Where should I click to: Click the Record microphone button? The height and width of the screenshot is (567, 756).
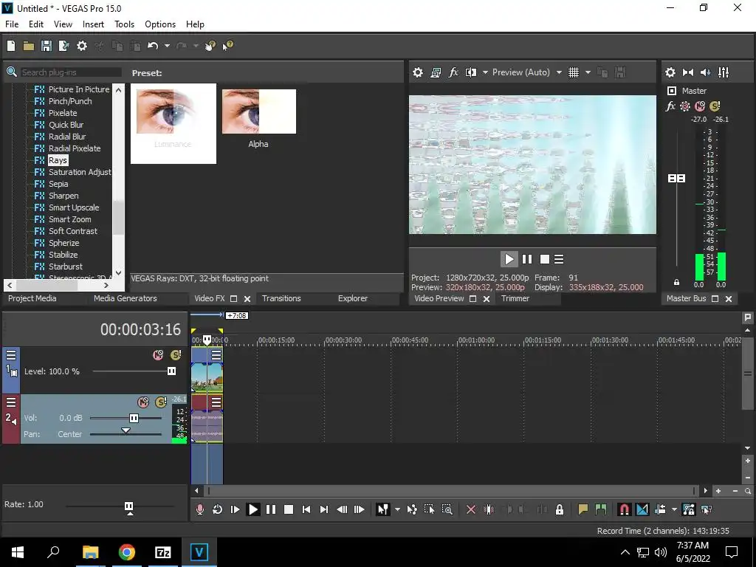point(199,509)
